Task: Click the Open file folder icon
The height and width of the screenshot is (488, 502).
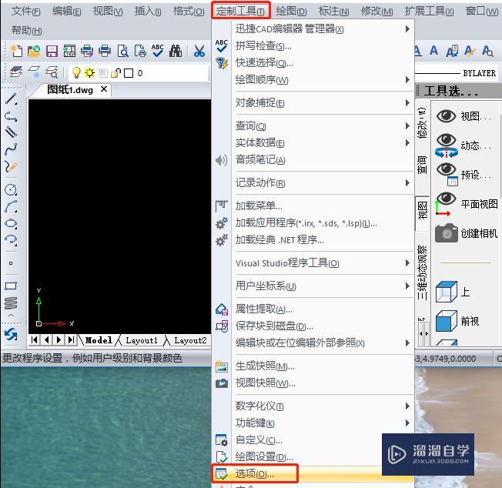Action: click(34, 51)
